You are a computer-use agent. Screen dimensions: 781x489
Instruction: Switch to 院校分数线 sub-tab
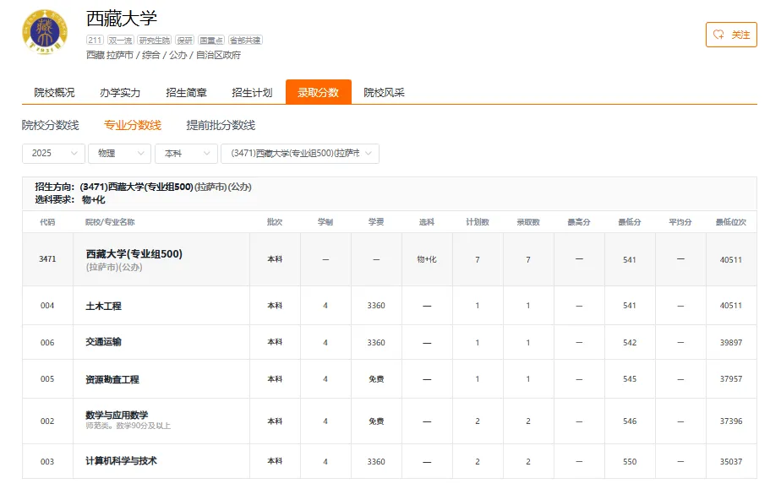coord(51,125)
